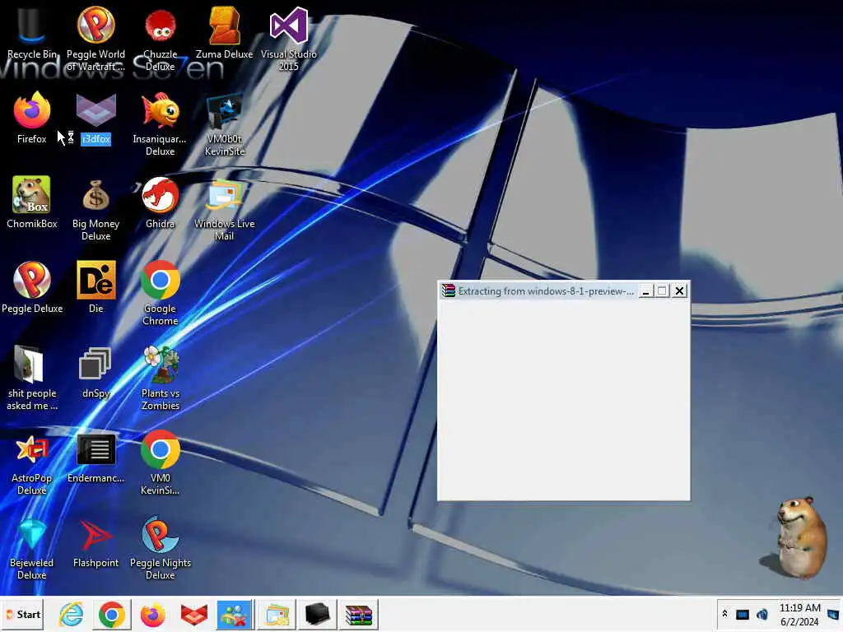Open the Recycle Bin desktop icon
Screen dimensions: 843x632
tap(32, 33)
